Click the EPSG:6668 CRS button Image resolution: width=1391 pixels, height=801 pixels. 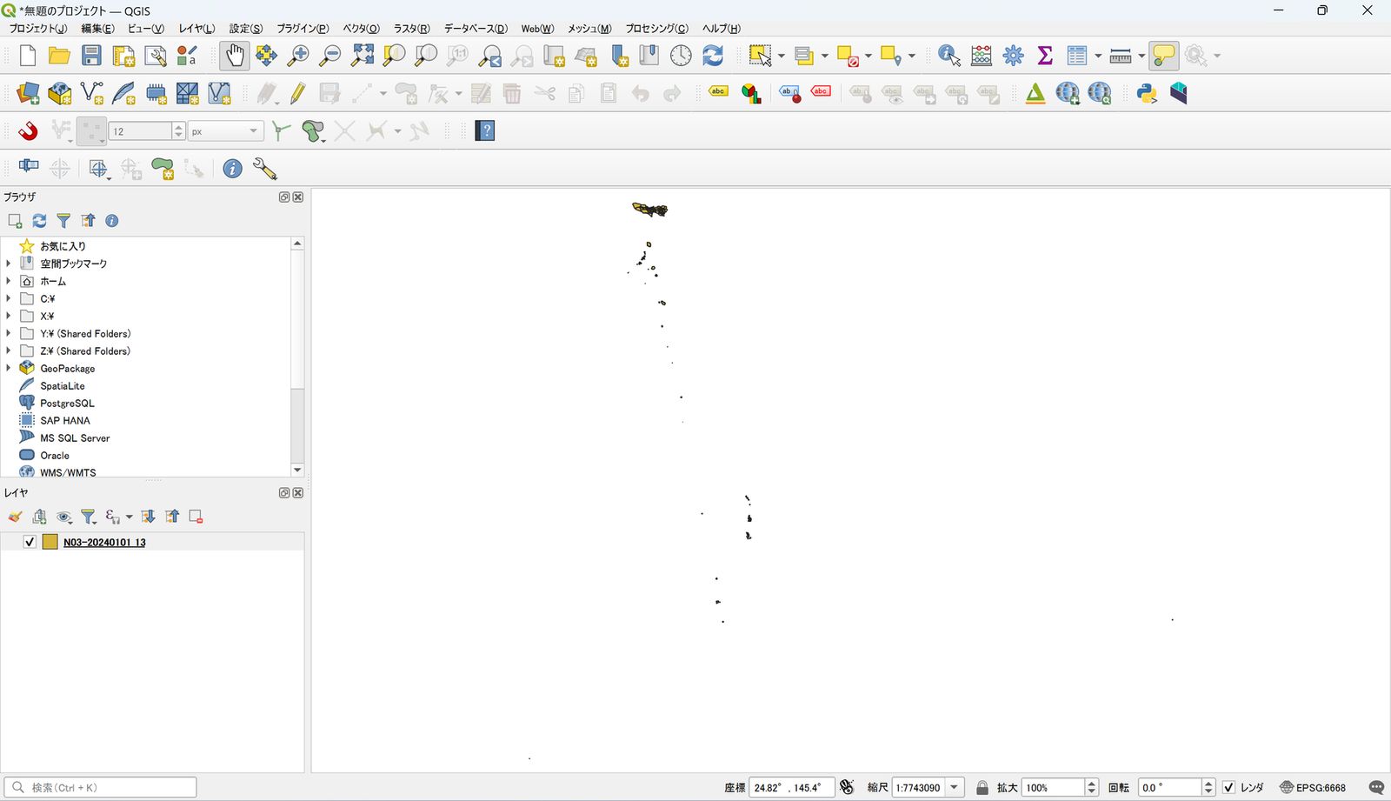pyautogui.click(x=1313, y=787)
